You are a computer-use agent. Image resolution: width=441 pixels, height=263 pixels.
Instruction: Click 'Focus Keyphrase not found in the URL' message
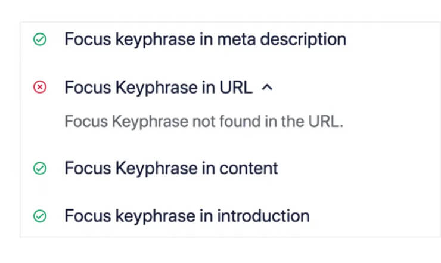tap(204, 122)
